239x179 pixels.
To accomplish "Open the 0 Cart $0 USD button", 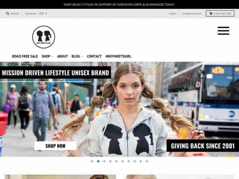I will click(220, 14).
